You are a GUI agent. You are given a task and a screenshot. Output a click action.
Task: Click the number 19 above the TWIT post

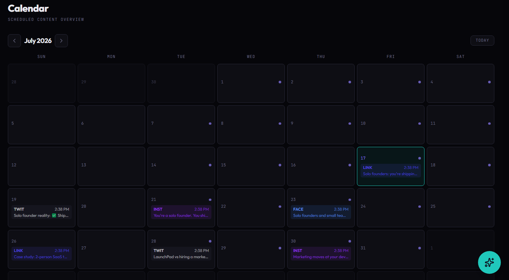click(x=14, y=200)
